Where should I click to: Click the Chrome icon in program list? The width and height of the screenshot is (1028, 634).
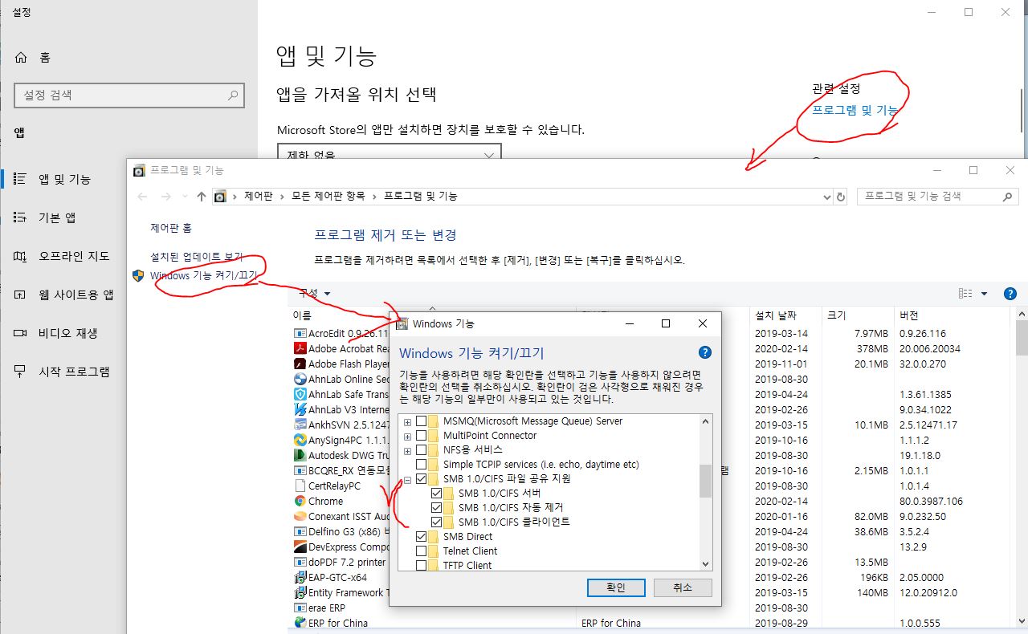click(x=300, y=501)
